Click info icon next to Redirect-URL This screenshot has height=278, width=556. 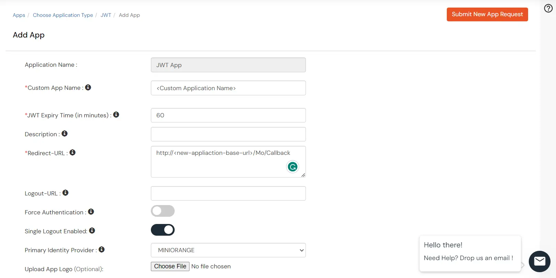(72, 152)
